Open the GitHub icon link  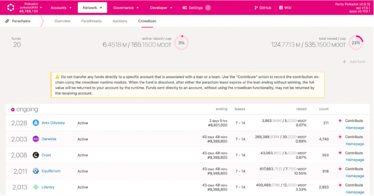[x=256, y=8]
